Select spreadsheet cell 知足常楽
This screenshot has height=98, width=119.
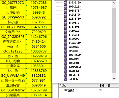click(13, 95)
